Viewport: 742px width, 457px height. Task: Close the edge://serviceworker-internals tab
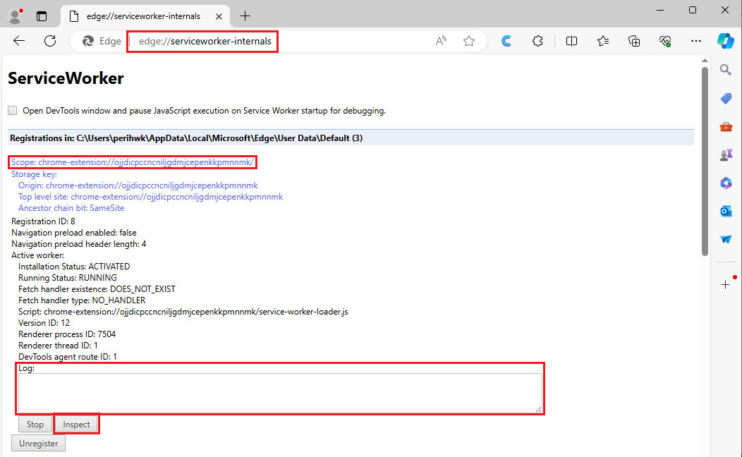[x=219, y=16]
